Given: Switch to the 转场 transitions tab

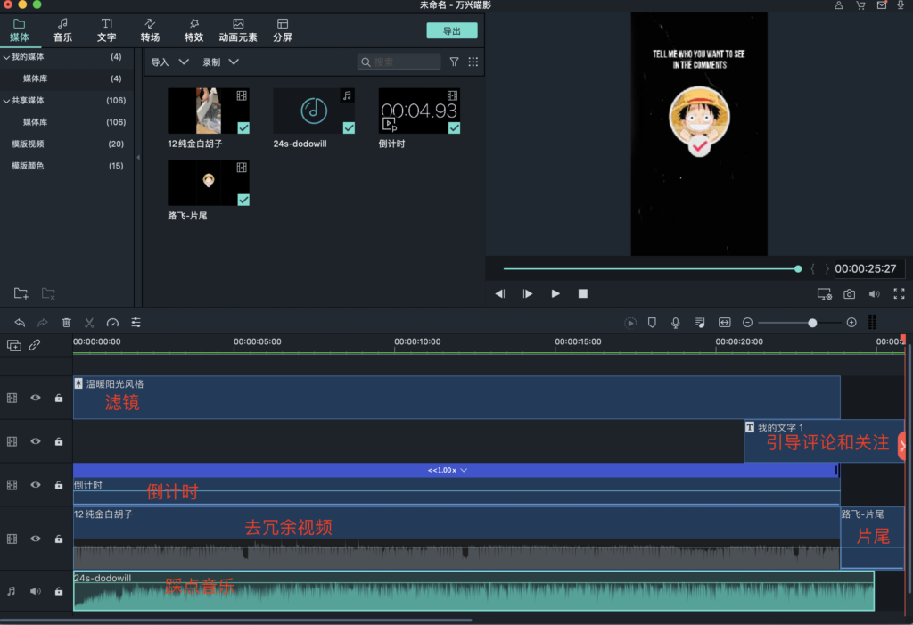Looking at the screenshot, I should click(x=150, y=30).
